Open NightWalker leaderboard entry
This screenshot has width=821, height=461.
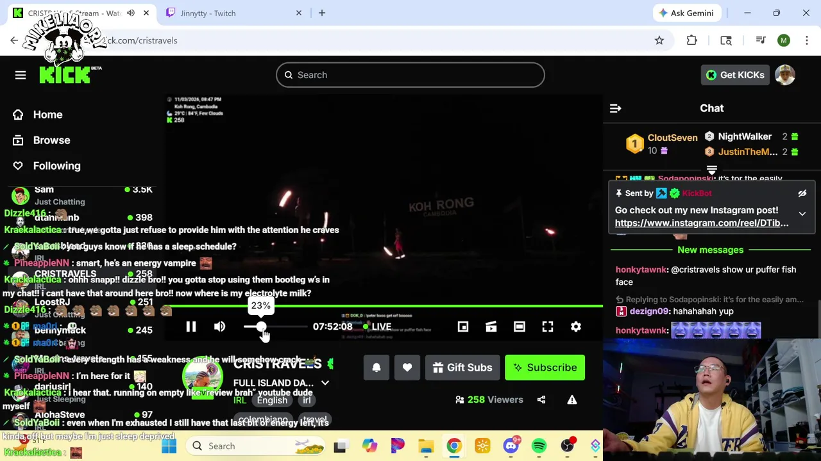pos(751,136)
